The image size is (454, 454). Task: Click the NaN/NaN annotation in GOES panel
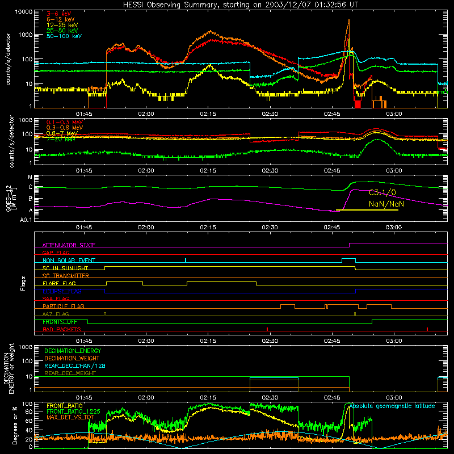[x=386, y=204]
